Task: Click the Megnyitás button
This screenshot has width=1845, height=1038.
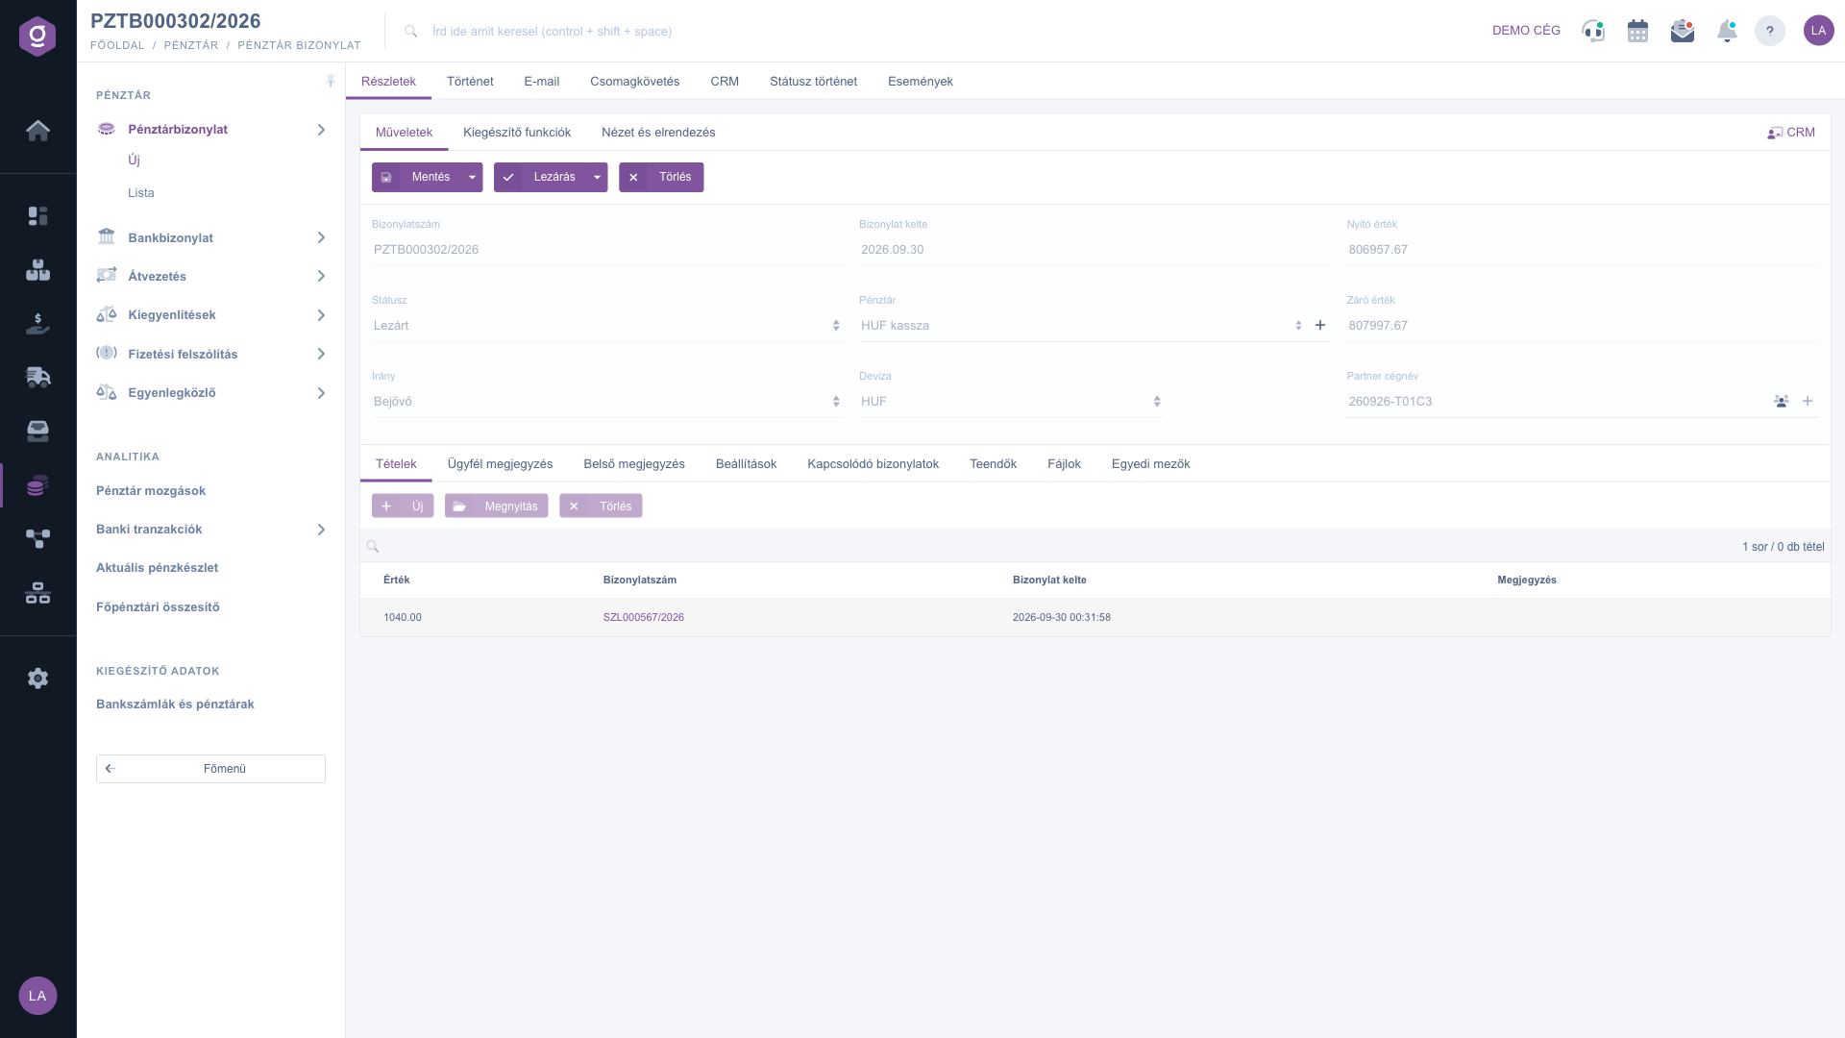Action: coord(496,507)
